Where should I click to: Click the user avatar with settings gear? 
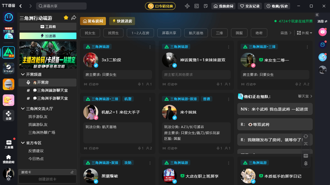[9, 174]
